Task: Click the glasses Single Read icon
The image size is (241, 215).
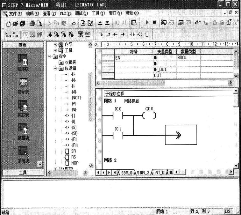Action: tap(198, 22)
